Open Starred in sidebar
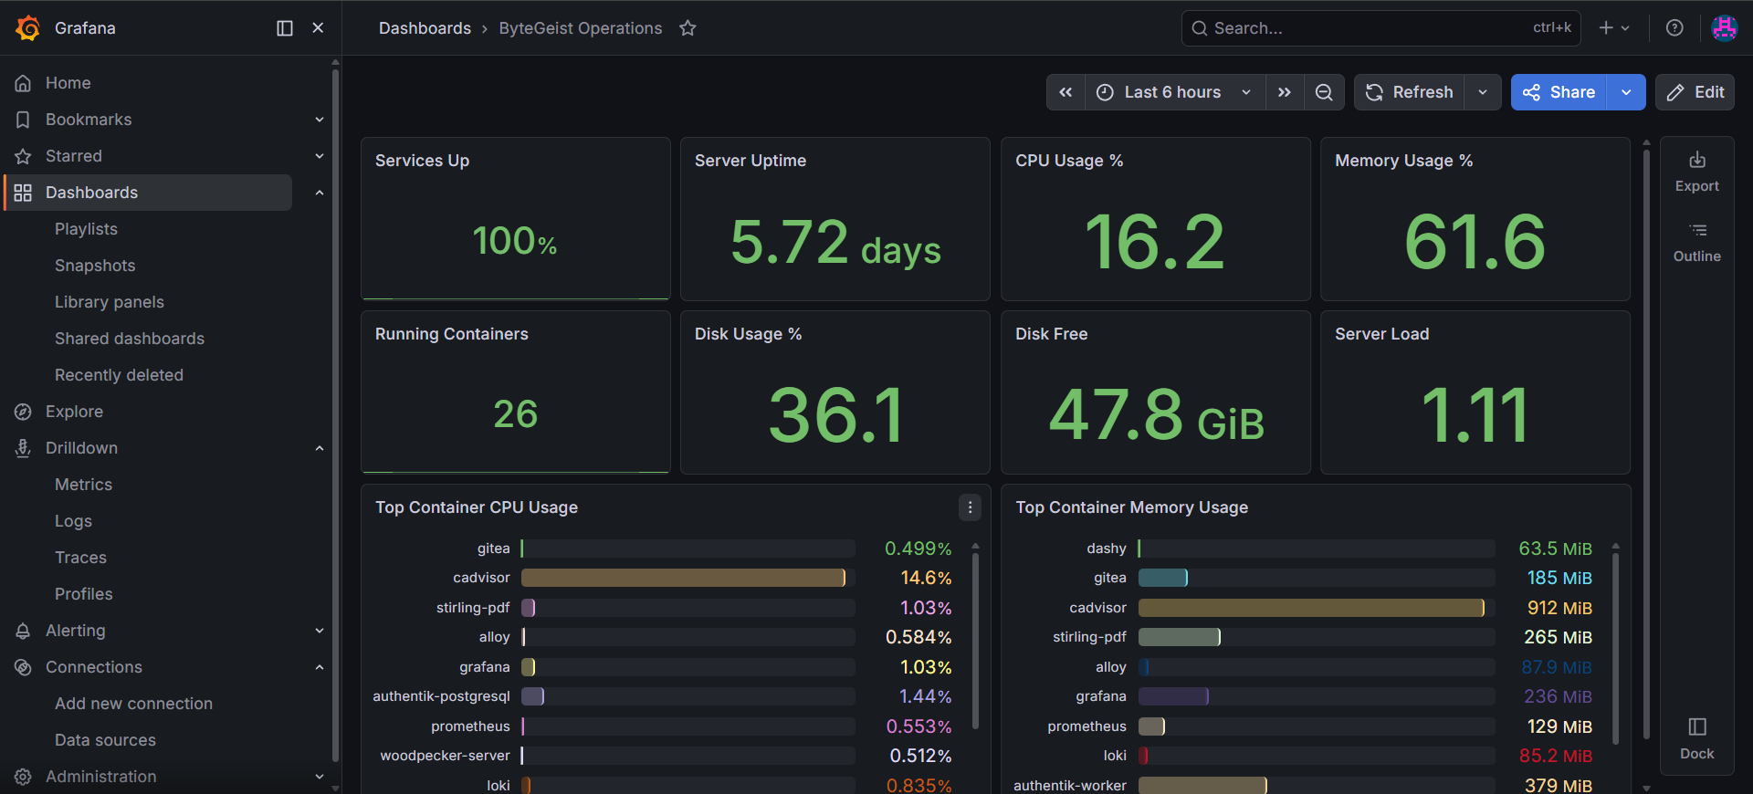The image size is (1753, 794). pyautogui.click(x=74, y=156)
